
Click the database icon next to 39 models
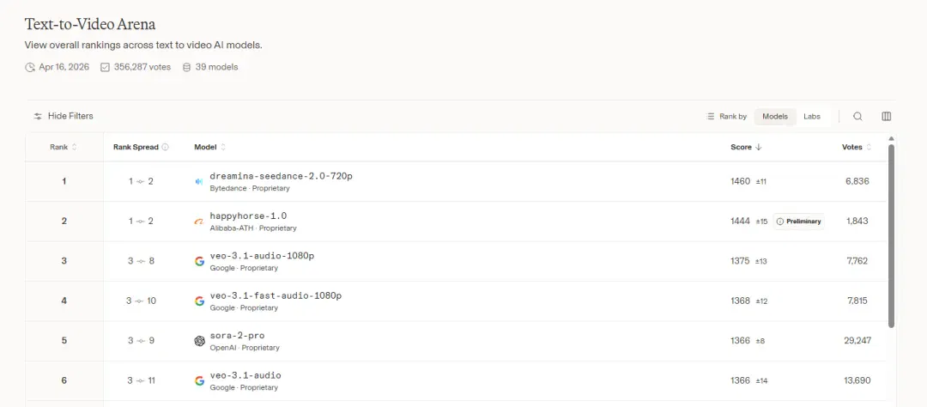(187, 68)
